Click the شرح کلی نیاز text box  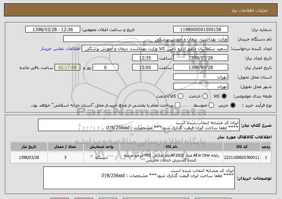[139, 125]
